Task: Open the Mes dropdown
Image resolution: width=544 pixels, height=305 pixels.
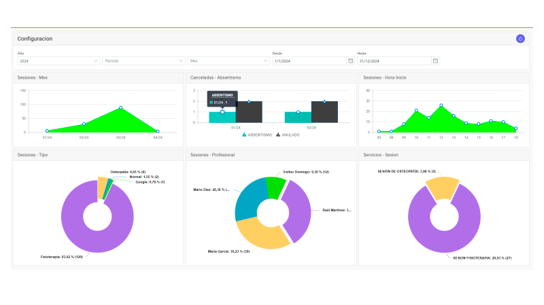Action: point(228,60)
